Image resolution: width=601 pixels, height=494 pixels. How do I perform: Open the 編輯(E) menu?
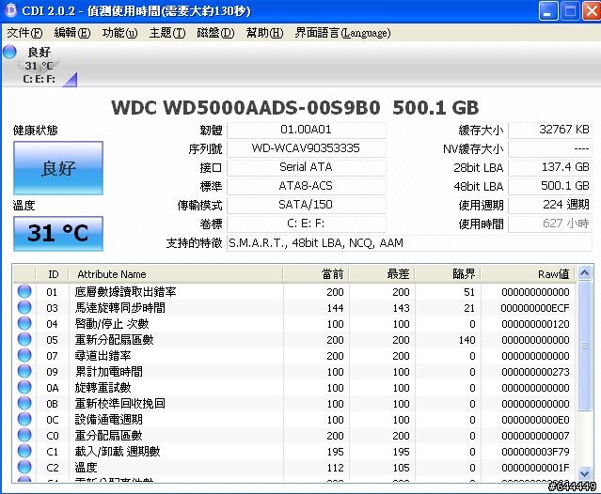(x=72, y=33)
